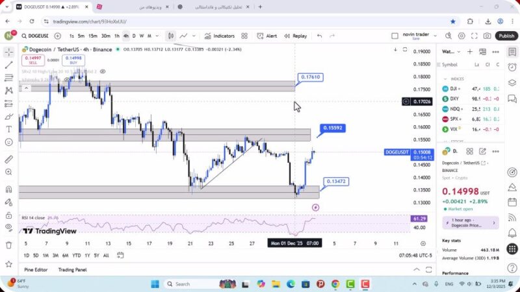Click the 0.15592 blue price label
The image size is (520, 292).
[x=331, y=128]
